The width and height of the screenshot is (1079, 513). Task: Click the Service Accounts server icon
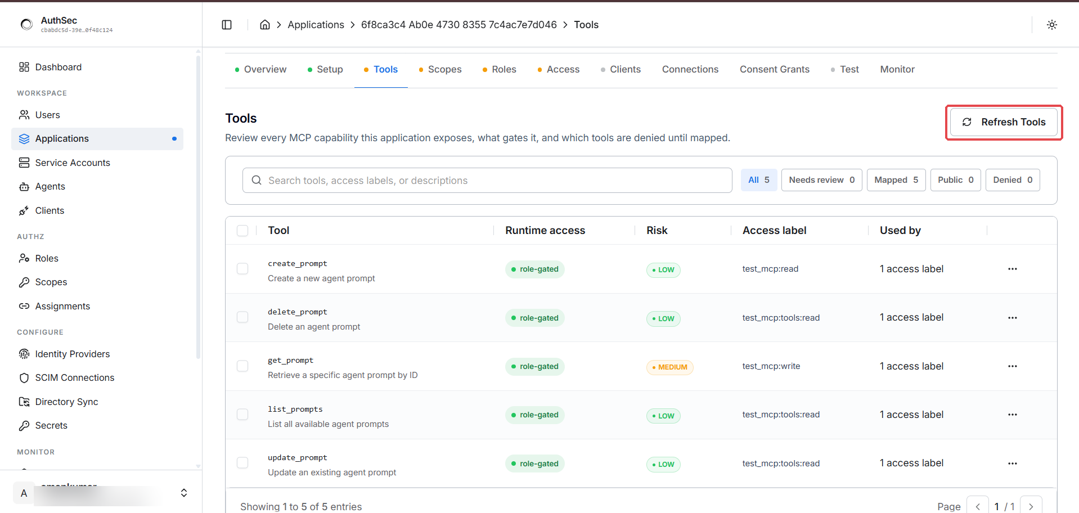pos(24,163)
